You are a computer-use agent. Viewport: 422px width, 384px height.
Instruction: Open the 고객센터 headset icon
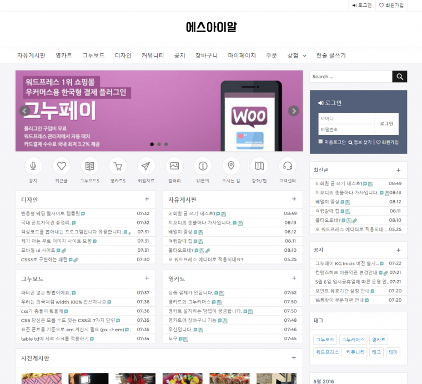[288, 166]
